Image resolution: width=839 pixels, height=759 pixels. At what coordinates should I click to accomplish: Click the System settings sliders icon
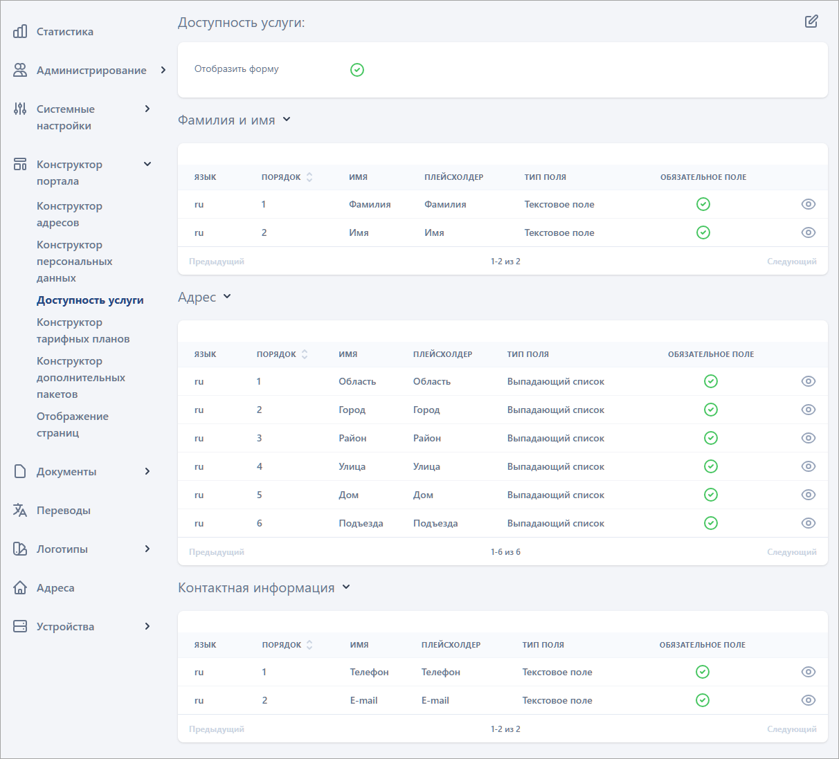coord(20,109)
